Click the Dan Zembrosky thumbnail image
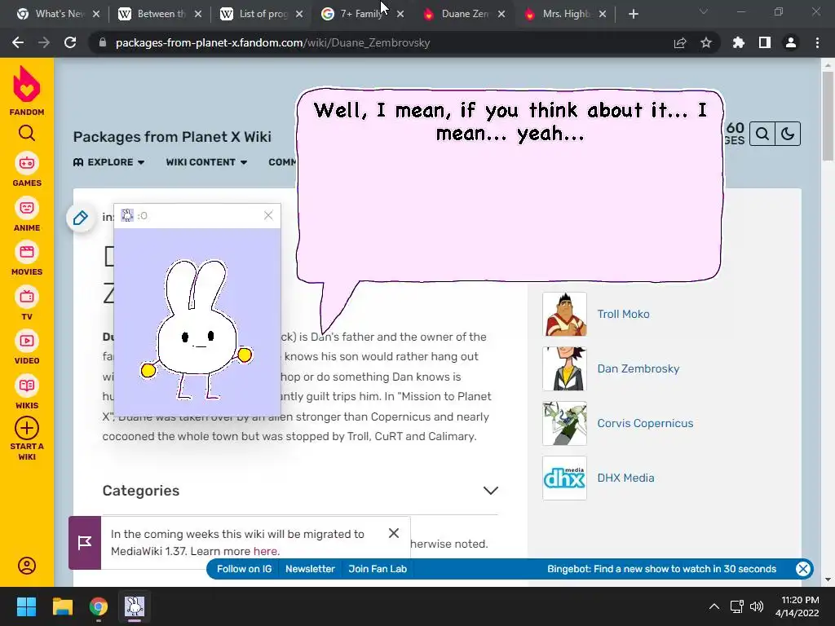The height and width of the screenshot is (626, 835). point(564,368)
